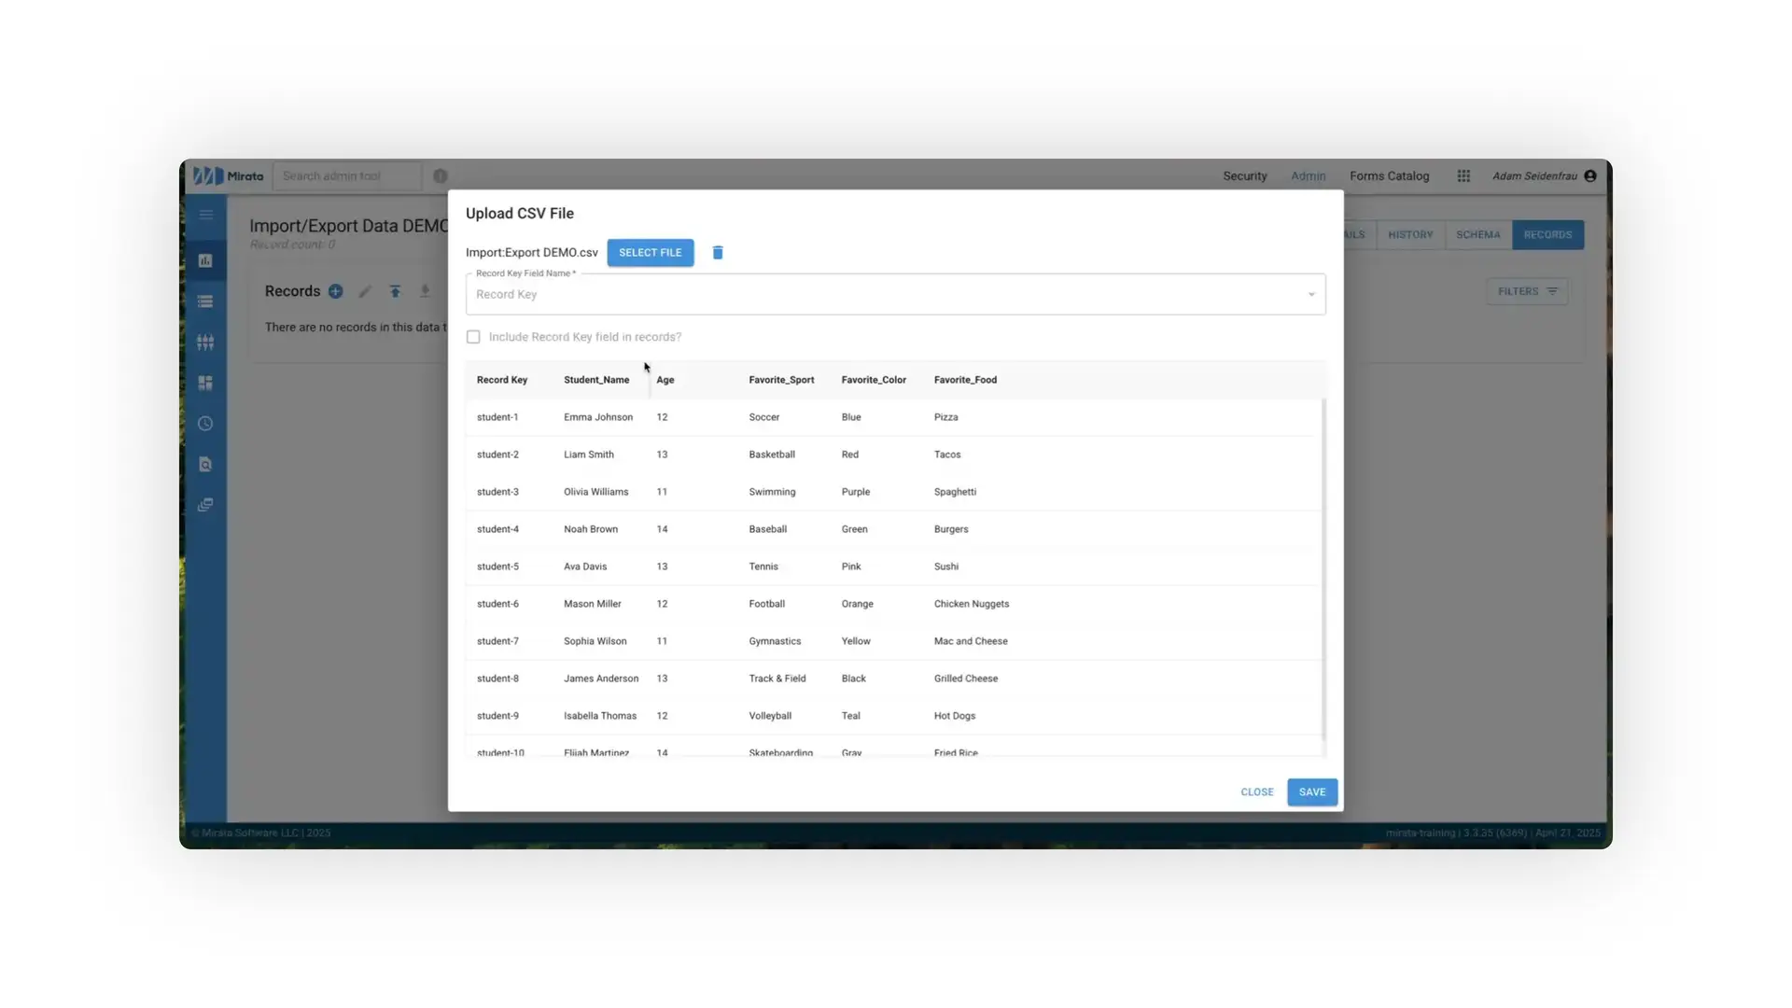Open the FILTERS panel

point(1525,291)
